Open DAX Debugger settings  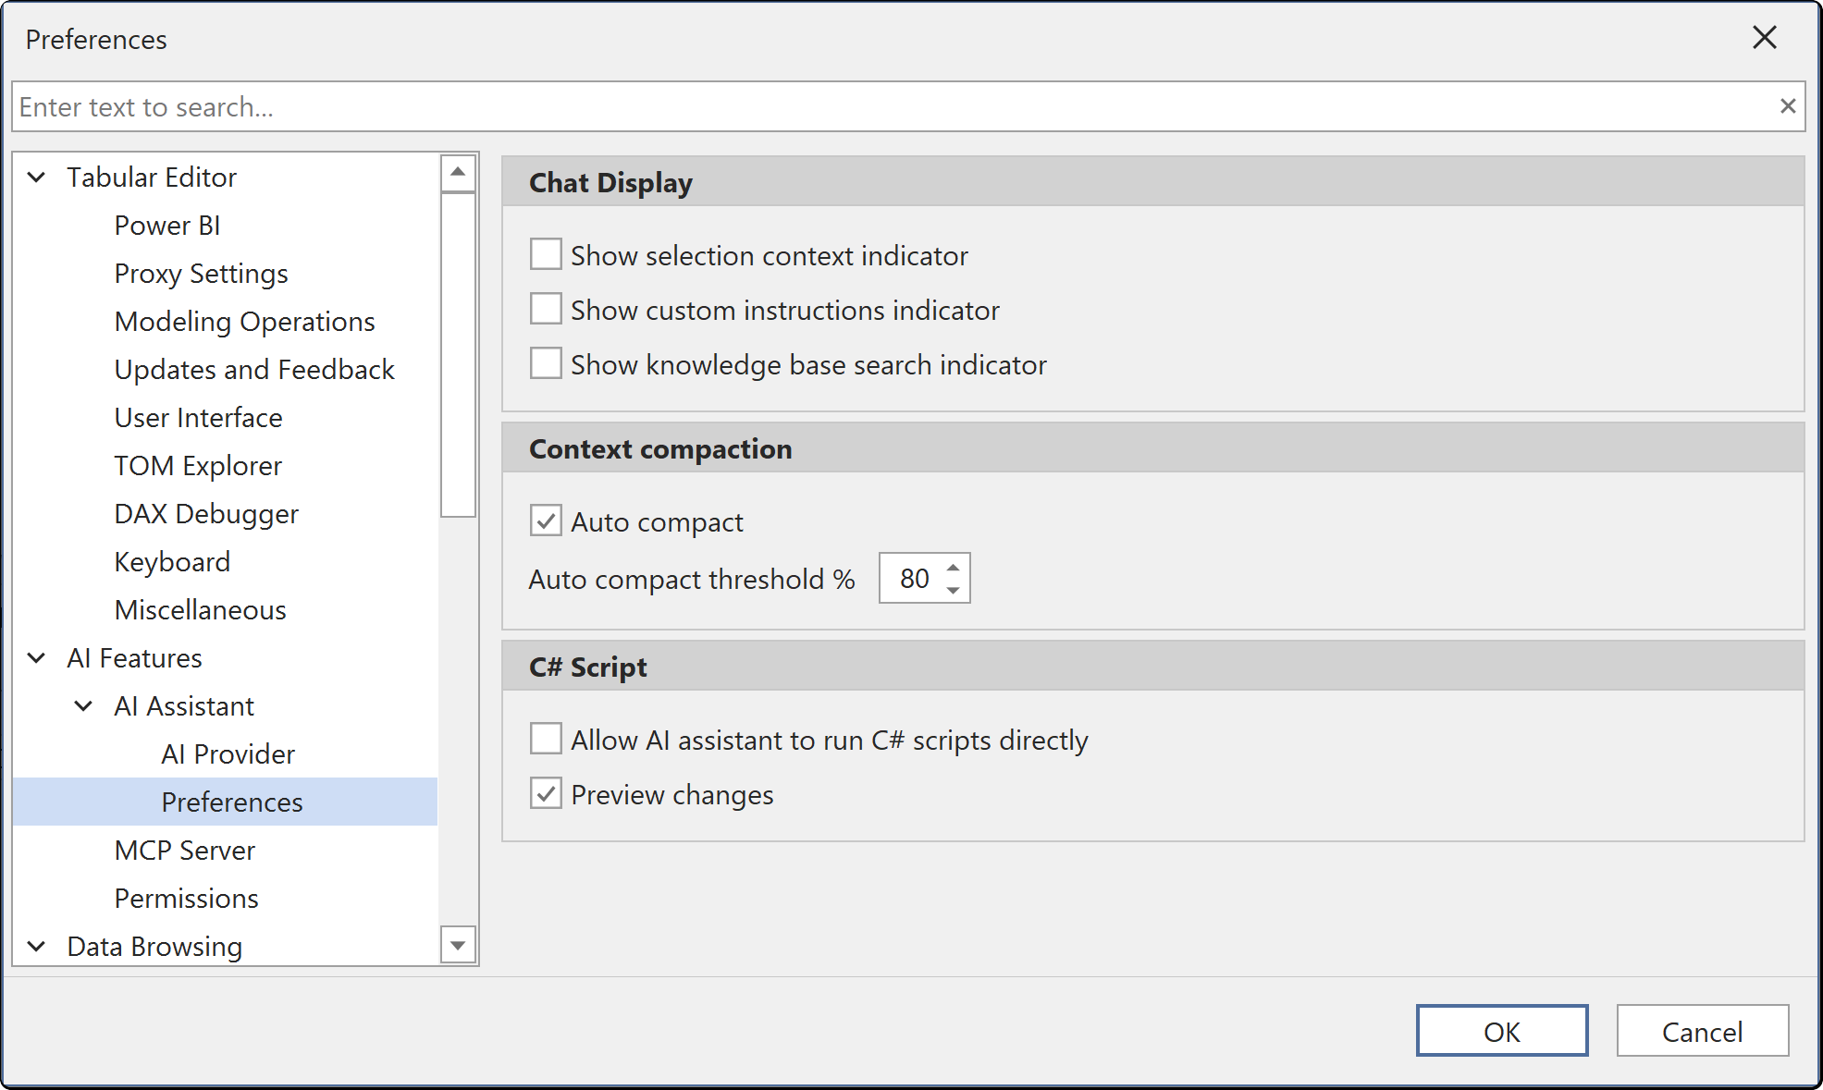(x=206, y=513)
